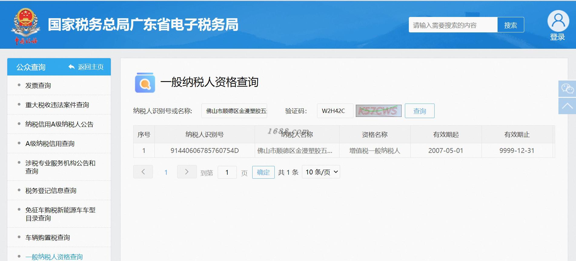
Task: Focus the taxpayer ID or name field
Action: pyautogui.click(x=234, y=111)
